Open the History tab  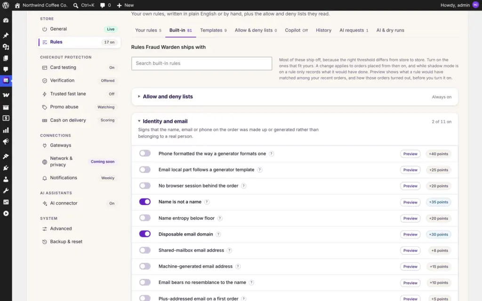(323, 30)
